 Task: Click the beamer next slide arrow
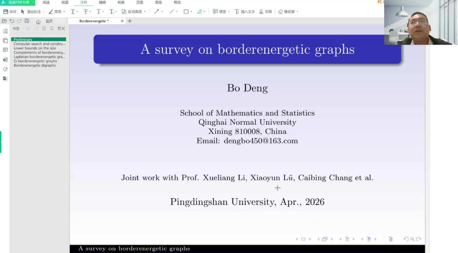pos(310,239)
